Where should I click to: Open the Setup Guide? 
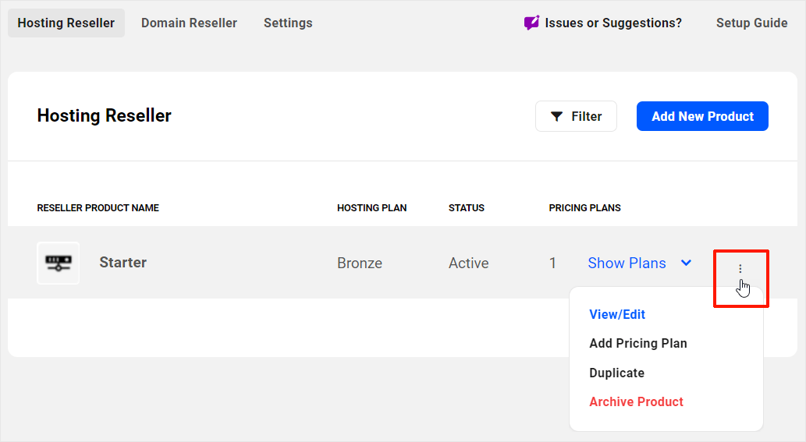751,23
